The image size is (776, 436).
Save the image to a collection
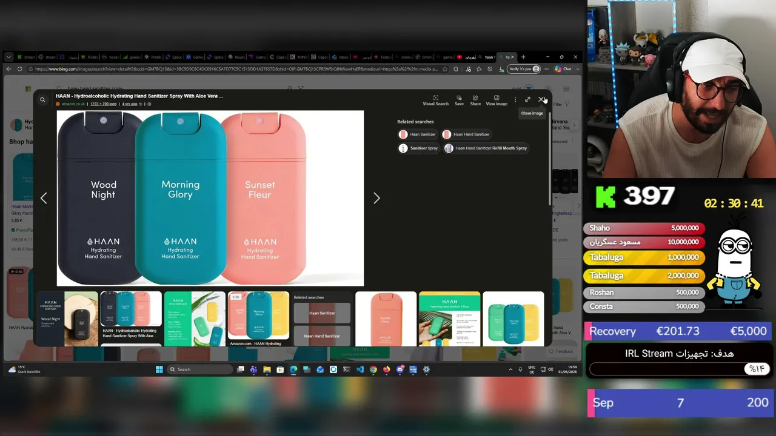pos(459,100)
